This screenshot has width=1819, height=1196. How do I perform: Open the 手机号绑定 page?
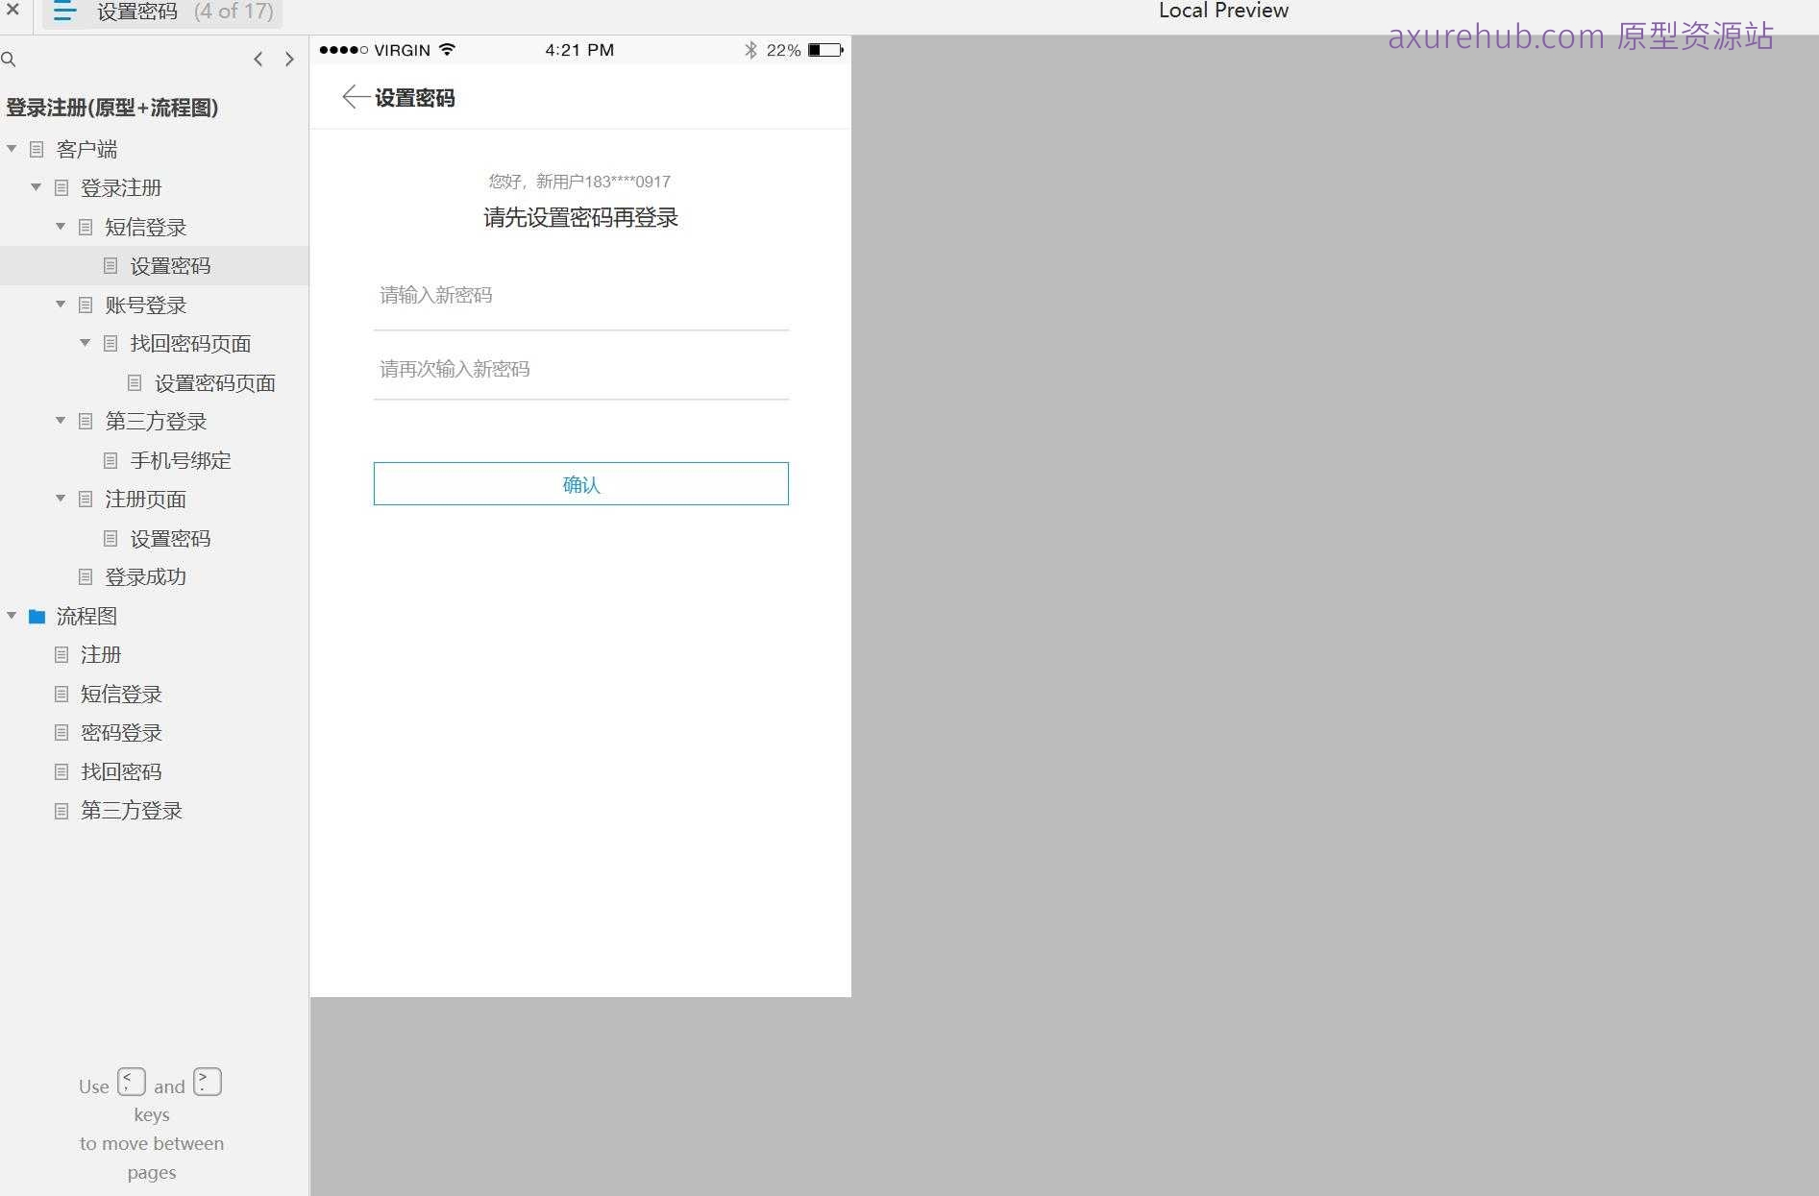coord(181,460)
